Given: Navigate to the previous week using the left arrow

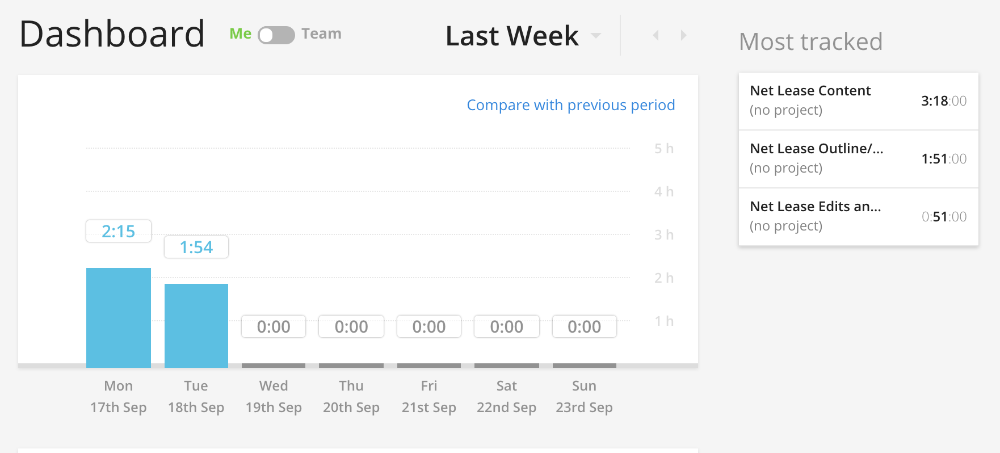Looking at the screenshot, I should [x=656, y=35].
